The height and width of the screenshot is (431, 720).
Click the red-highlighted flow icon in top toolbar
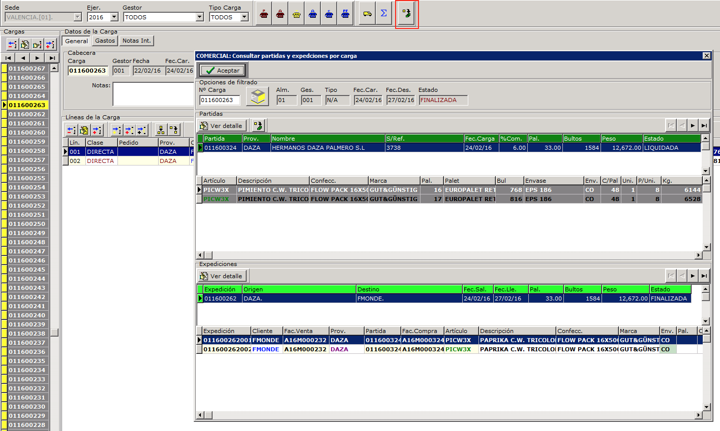coord(406,14)
